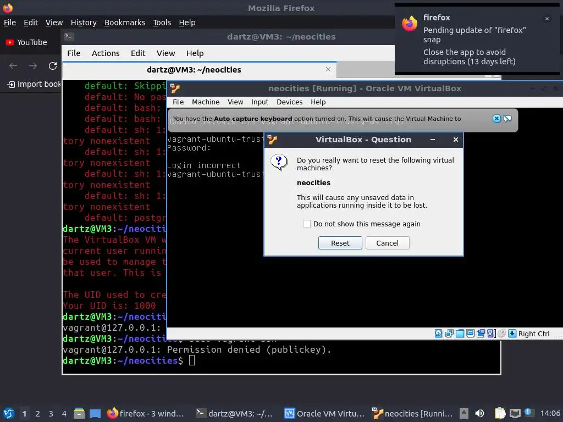Click the Firefox logo in snap notification
The width and height of the screenshot is (563, 422).
coord(409,24)
